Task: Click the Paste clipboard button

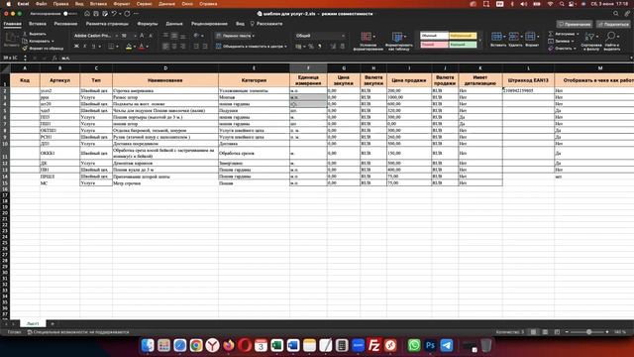Action: (x=11, y=40)
